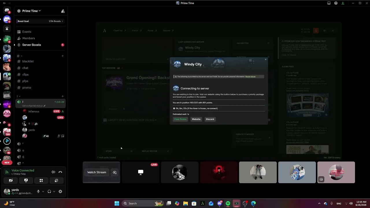This screenshot has height=208, width=370.
Task: Pop out the stream next to Watch Stream
Action: coord(115,172)
